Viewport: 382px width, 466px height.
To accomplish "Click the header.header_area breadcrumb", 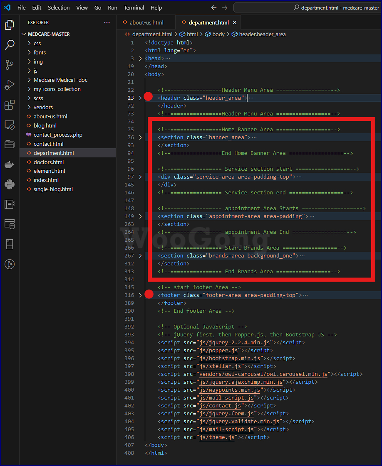I will 259,34.
